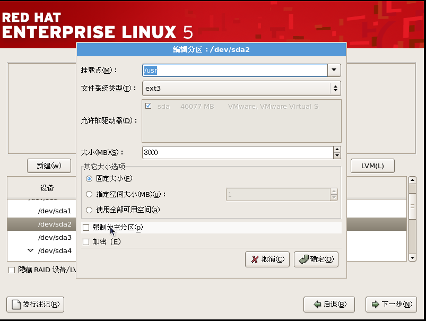Select the use all available space radio option
The height and width of the screenshot is (321, 426).
click(x=89, y=210)
